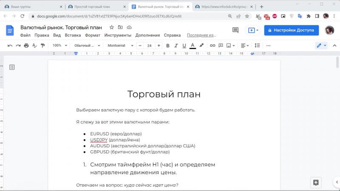The width and height of the screenshot is (340, 191).
Task: Open the Правка menu
Action: [42, 35]
